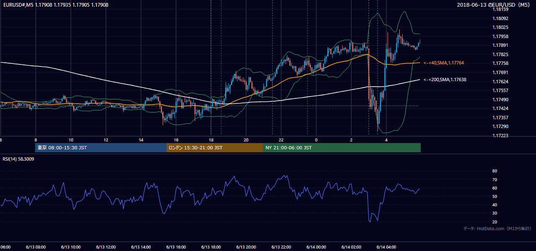The height and width of the screenshot is (251, 536).
Task: Click price axis value 1.18025
Action: tap(500, 27)
